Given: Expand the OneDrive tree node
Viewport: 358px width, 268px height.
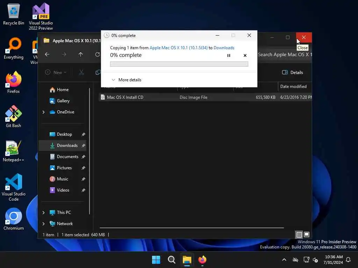Looking at the screenshot, I should click(x=44, y=112).
